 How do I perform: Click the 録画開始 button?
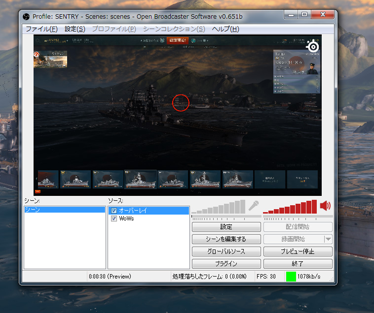[294, 239]
